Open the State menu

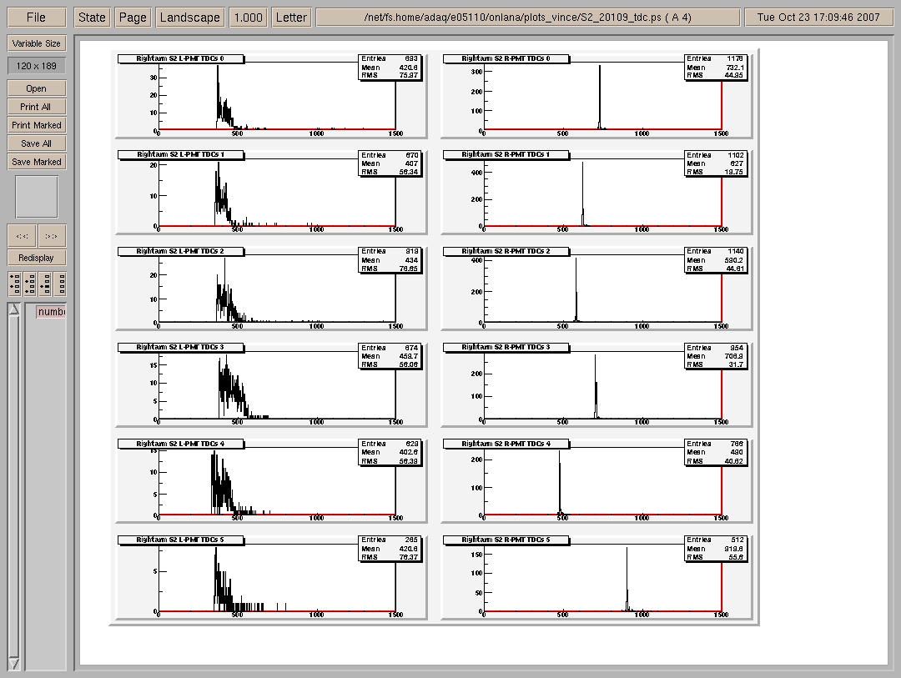(x=92, y=18)
